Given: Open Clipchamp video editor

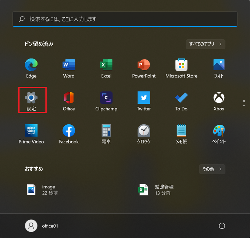Looking at the screenshot, I should pyautogui.click(x=106, y=101).
